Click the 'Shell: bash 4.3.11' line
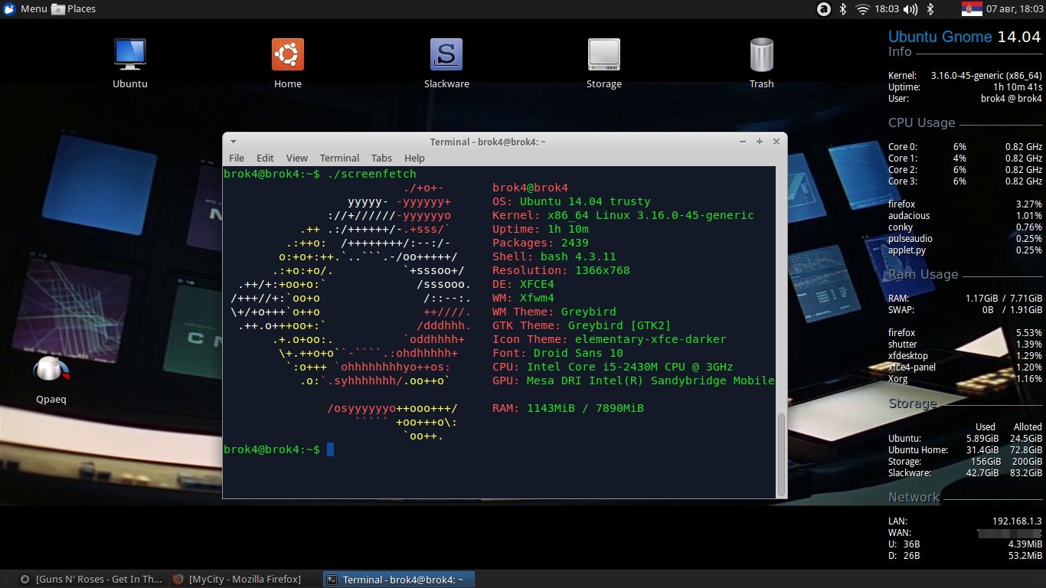Viewport: 1046px width, 588px height. (x=554, y=256)
